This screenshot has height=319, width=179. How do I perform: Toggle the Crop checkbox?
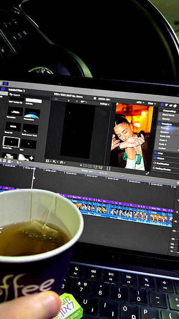pos(156,153)
